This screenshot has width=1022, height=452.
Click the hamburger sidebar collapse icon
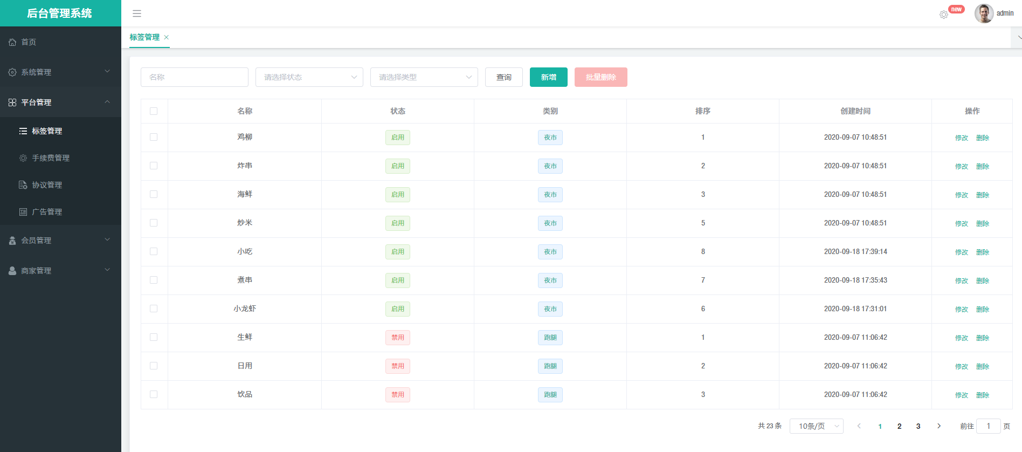point(137,13)
